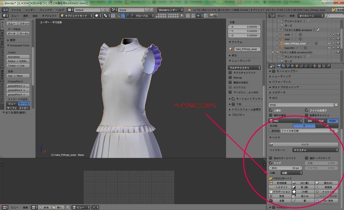Select the rotate manipulator arc icon
344x210 pixels.
pyautogui.click(x=127, y=16)
